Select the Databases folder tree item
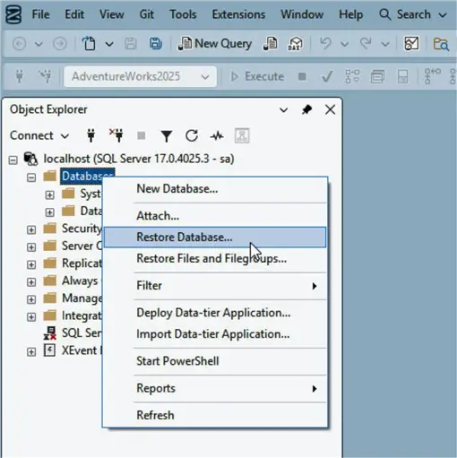 point(82,177)
